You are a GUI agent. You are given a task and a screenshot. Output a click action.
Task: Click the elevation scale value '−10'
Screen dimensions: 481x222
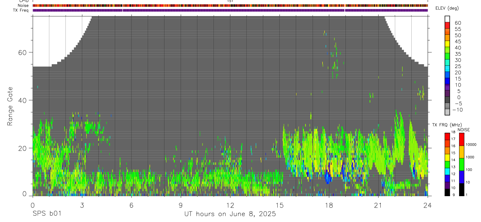click(457, 110)
